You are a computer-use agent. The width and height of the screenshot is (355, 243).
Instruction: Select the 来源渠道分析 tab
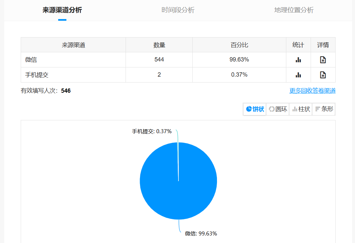62,10
